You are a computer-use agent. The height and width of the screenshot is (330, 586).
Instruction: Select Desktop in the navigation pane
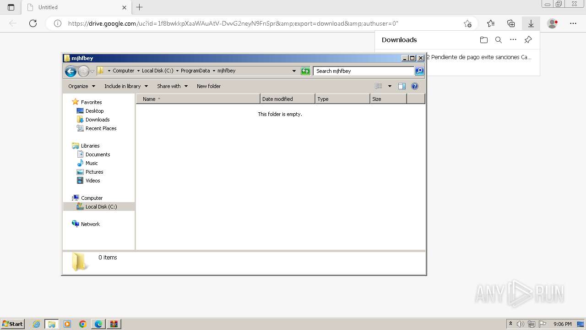[x=94, y=111]
